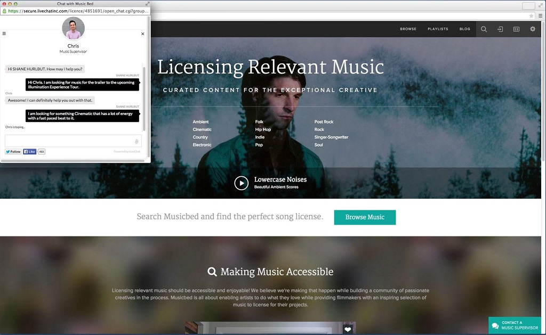Click the green lock icon in chat window
This screenshot has width=546, height=335.
4,11
